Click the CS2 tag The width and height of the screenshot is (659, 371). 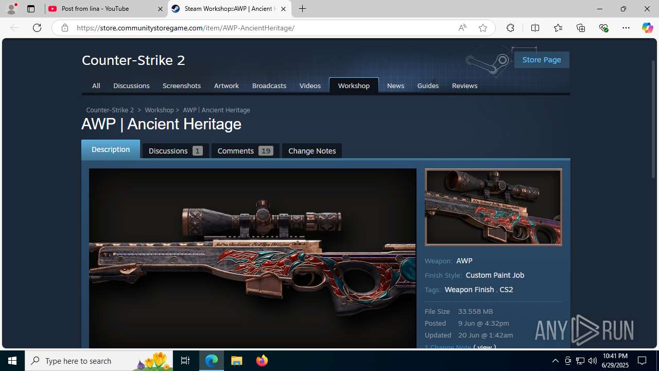click(x=506, y=290)
